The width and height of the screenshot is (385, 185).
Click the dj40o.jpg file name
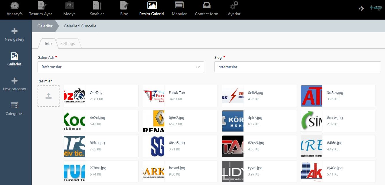(x=335, y=168)
